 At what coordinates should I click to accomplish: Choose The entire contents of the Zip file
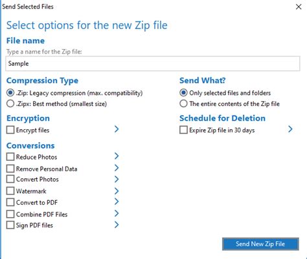tap(183, 103)
